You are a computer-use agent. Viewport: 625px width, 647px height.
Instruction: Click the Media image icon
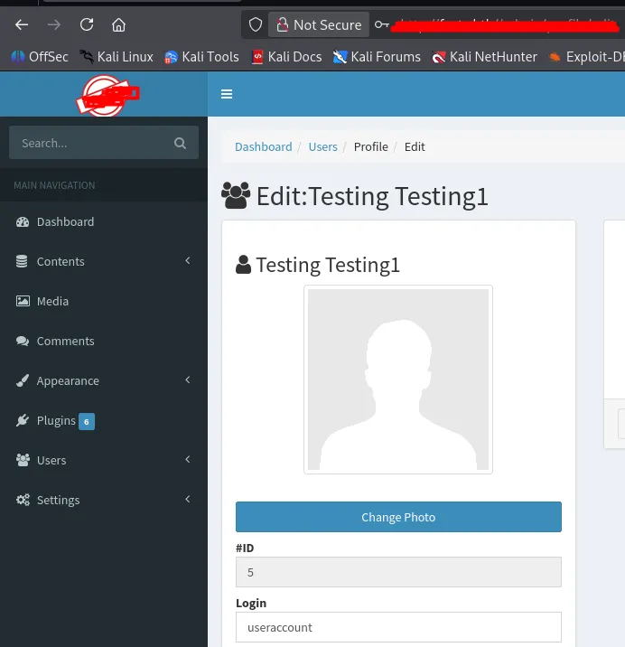[23, 301]
